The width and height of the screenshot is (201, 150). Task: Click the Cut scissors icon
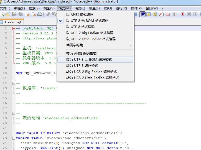coord(48,14)
